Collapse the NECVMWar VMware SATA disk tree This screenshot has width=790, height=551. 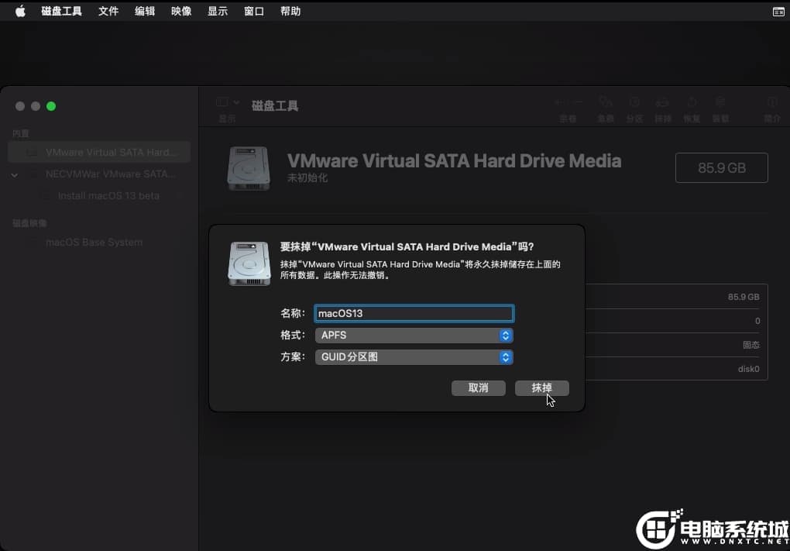(x=15, y=175)
